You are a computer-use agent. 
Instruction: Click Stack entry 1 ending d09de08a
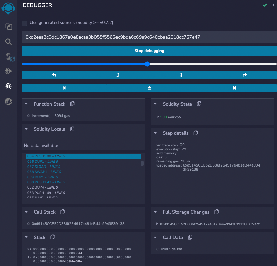[x=80, y=259]
